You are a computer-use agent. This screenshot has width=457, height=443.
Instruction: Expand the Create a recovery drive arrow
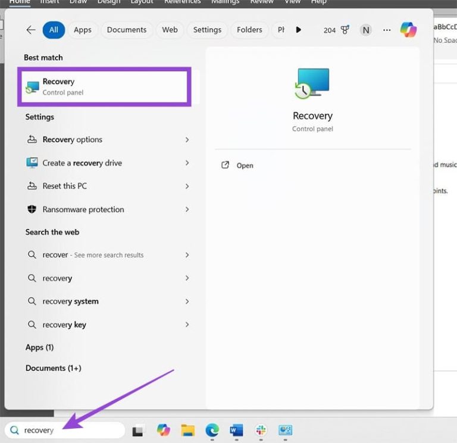187,163
